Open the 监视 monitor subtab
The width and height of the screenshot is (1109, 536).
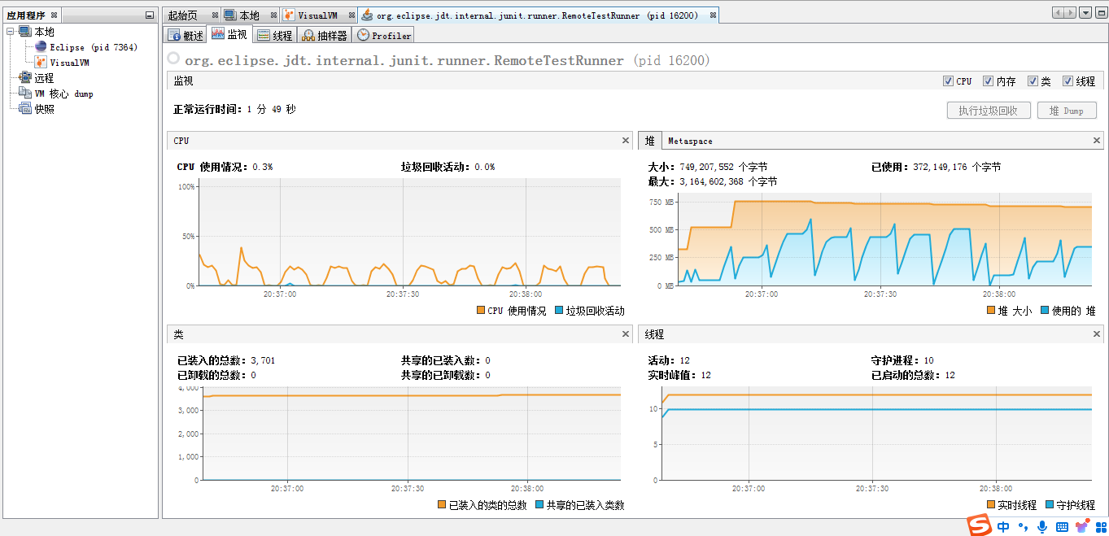point(229,34)
